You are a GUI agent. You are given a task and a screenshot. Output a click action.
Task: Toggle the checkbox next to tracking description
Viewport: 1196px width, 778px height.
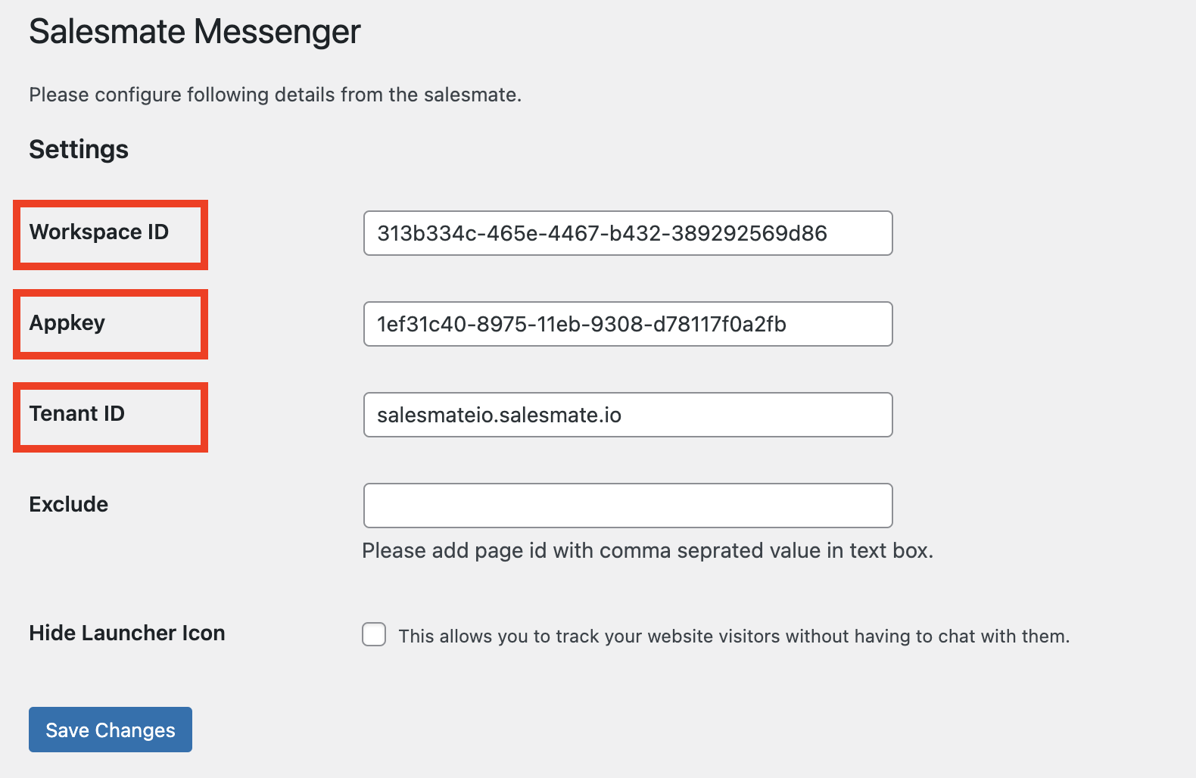point(374,635)
